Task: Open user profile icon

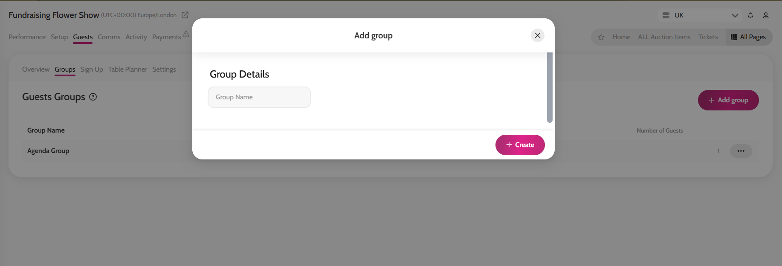Action: click(766, 15)
